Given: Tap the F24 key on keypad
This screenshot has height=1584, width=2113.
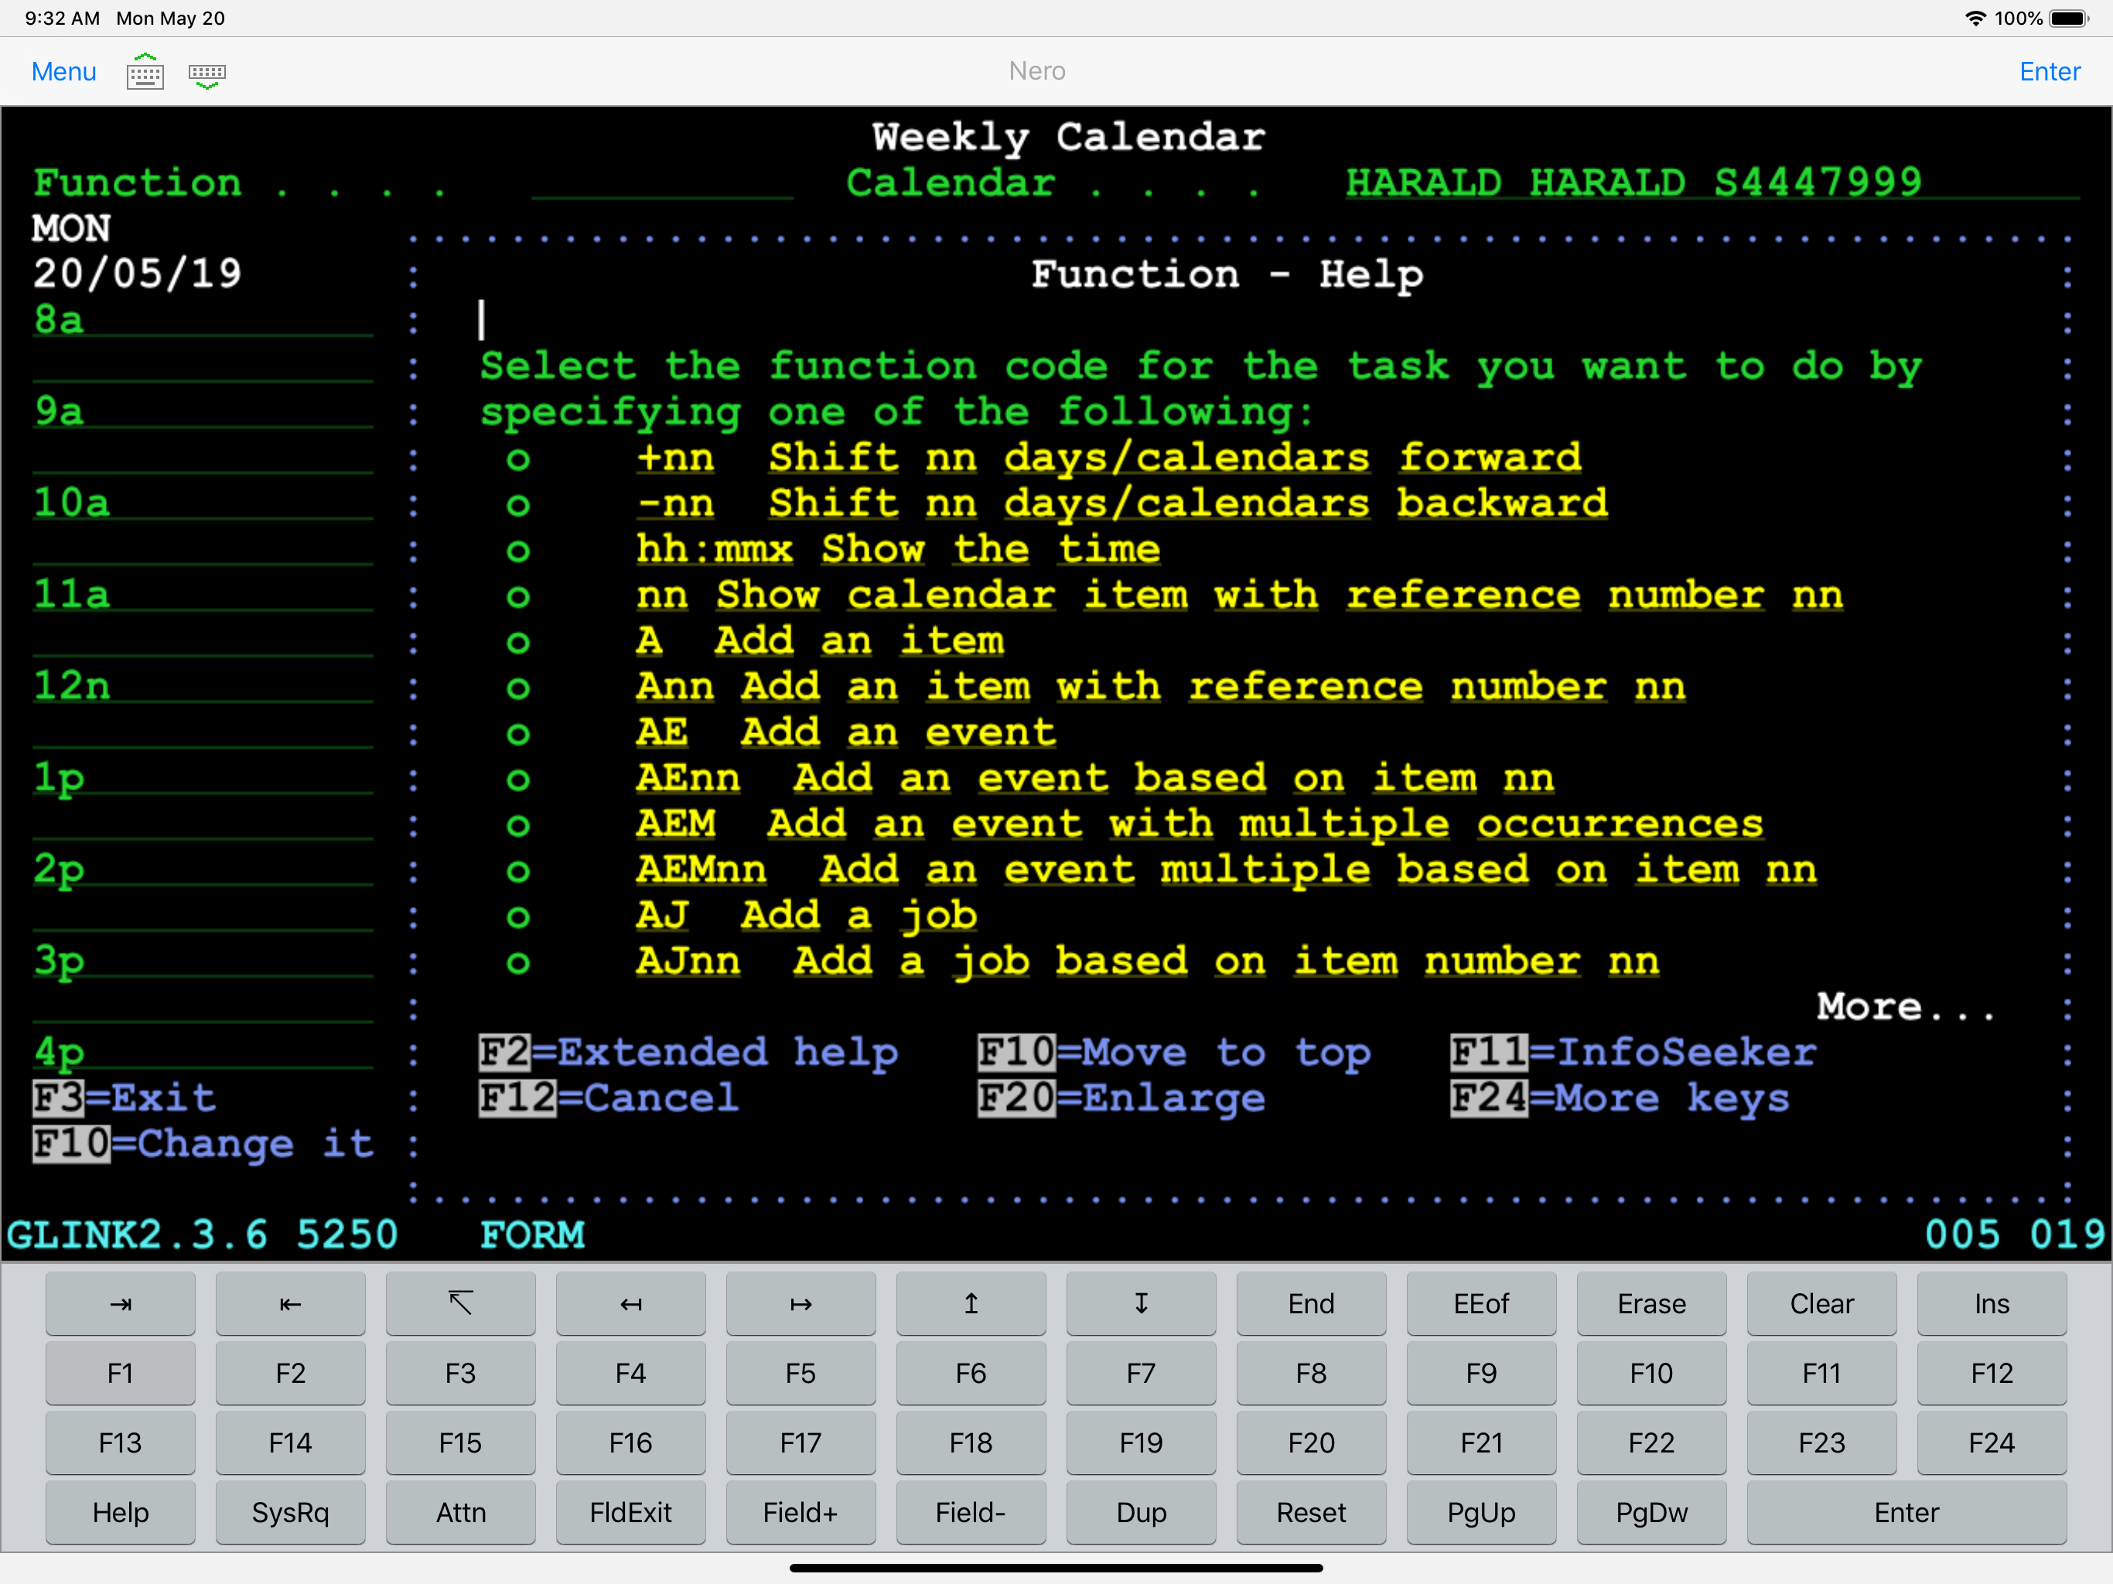Looking at the screenshot, I should (x=1991, y=1442).
